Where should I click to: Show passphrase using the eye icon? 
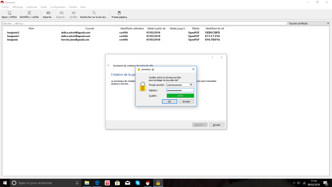191,84
